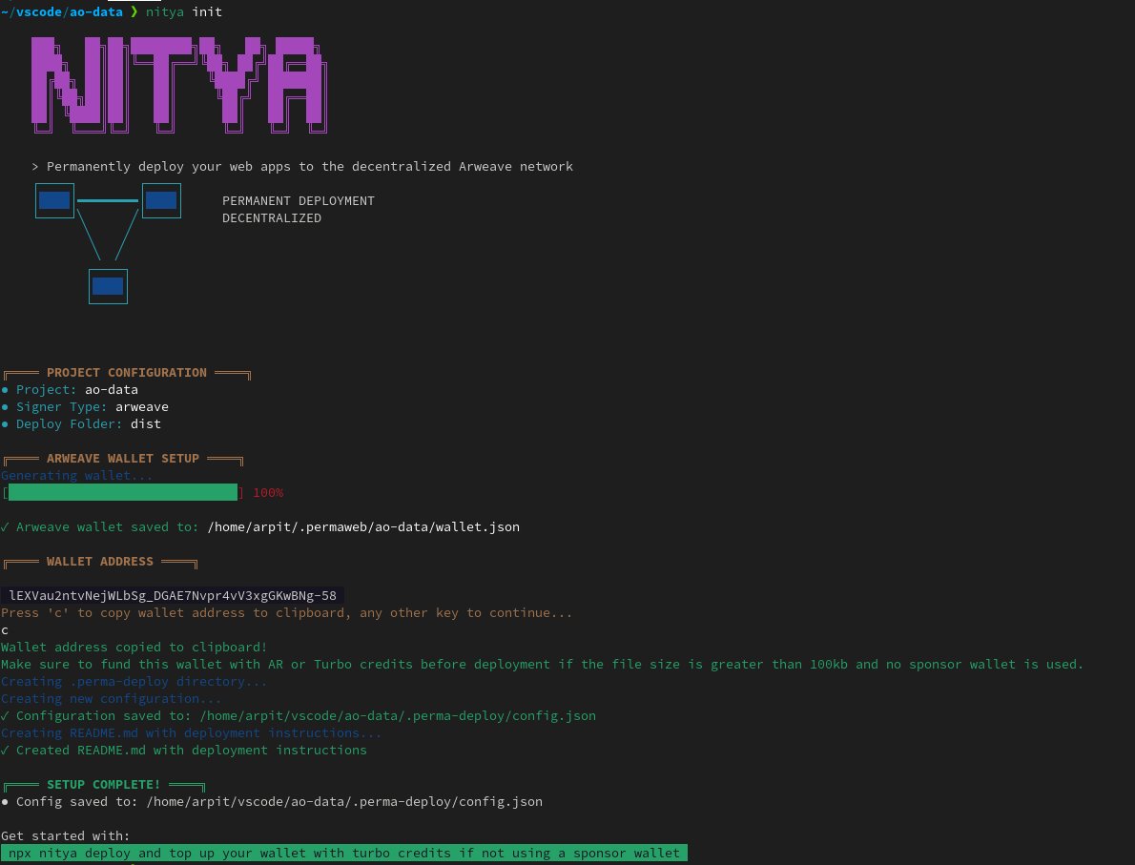This screenshot has width=1135, height=865.
Task: Click the top-left node box in network diagram
Action: 54,200
